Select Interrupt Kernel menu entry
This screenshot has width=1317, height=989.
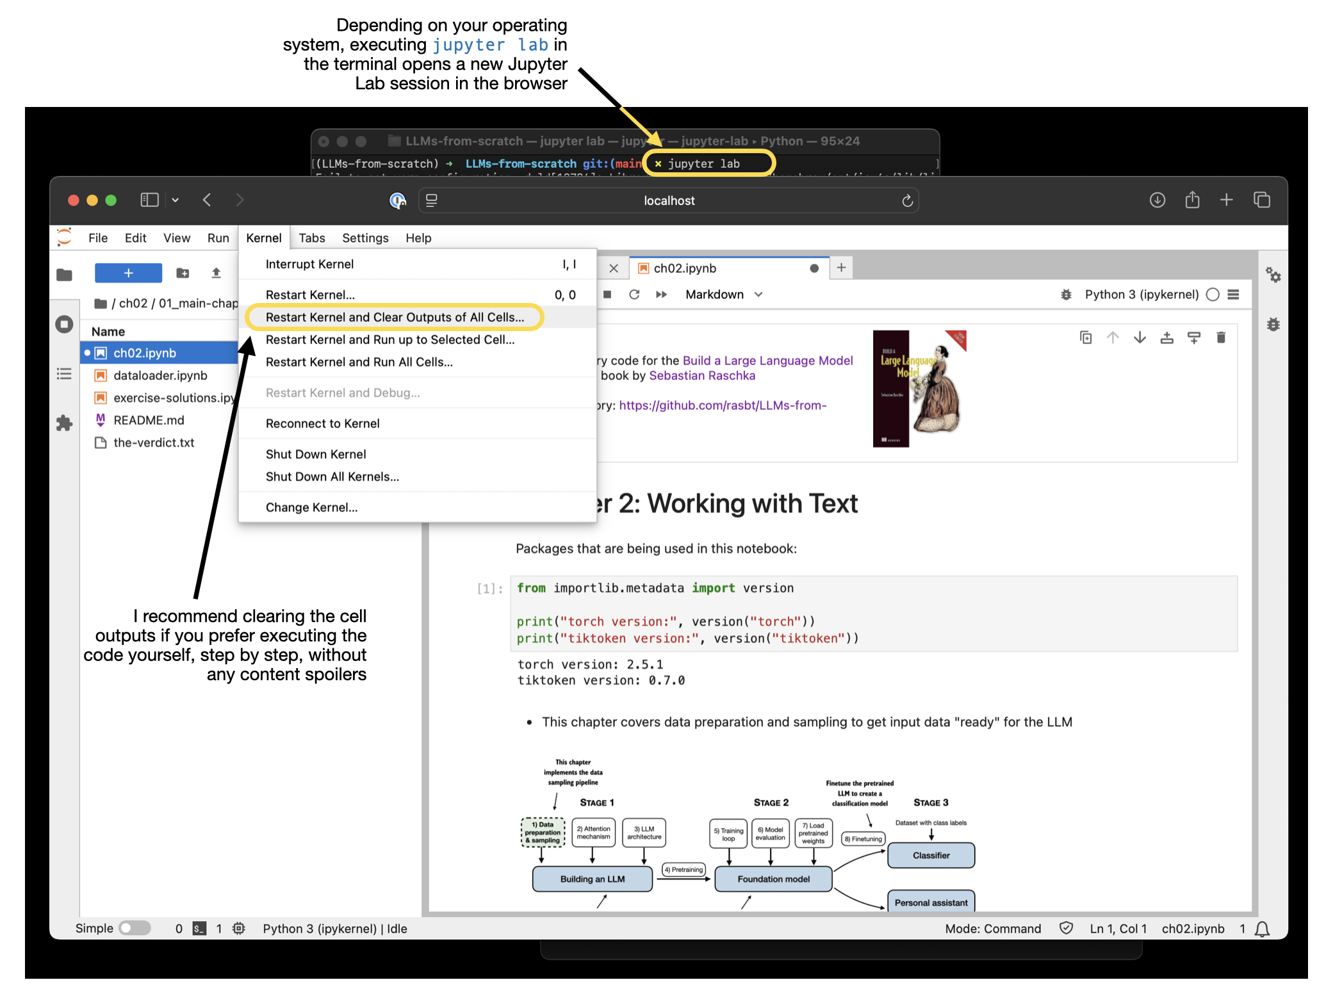pyautogui.click(x=418, y=264)
